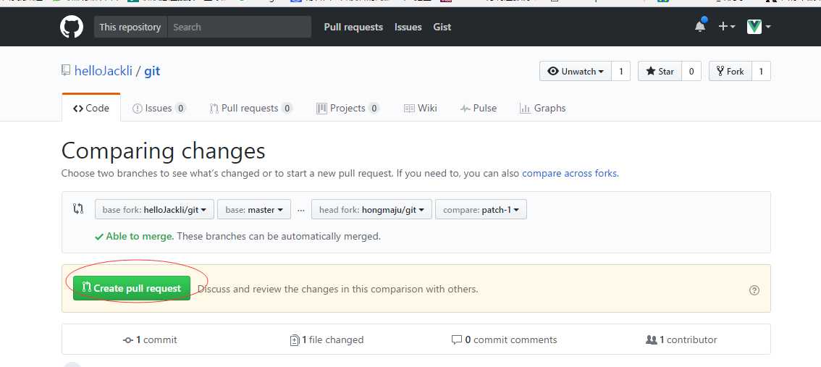The height and width of the screenshot is (367, 821).
Task: Click the ellipsis between base and head
Action: tap(301, 210)
